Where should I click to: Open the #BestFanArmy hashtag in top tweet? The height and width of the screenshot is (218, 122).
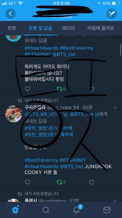(77, 48)
